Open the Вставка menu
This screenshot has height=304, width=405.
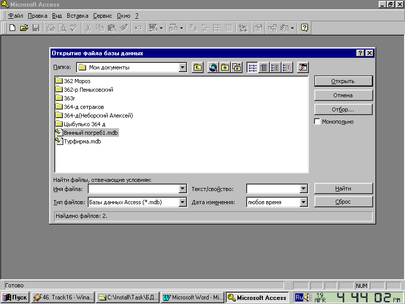point(77,16)
